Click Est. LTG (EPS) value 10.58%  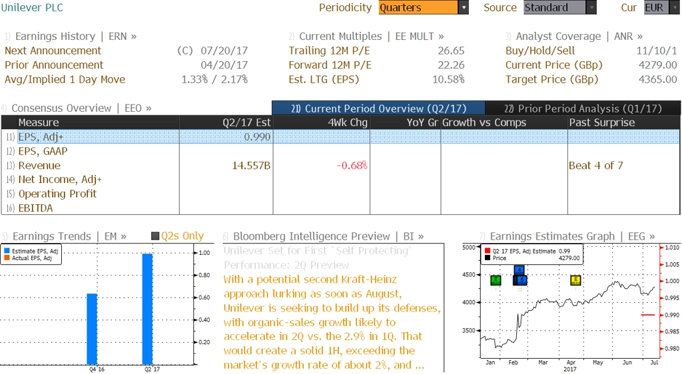click(x=448, y=79)
